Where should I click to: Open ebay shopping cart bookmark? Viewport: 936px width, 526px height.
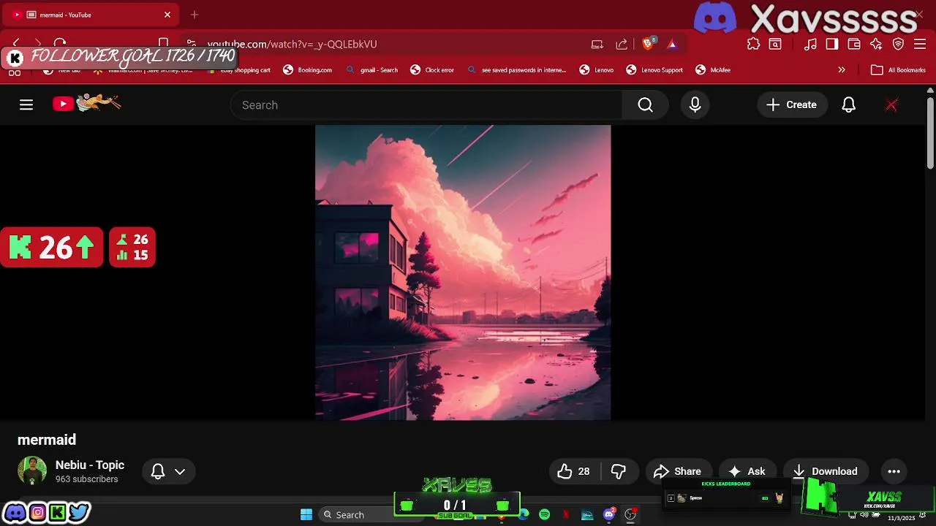point(239,70)
